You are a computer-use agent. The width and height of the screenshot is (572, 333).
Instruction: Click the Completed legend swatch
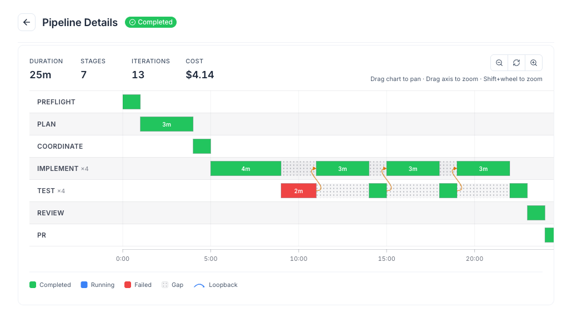click(33, 285)
